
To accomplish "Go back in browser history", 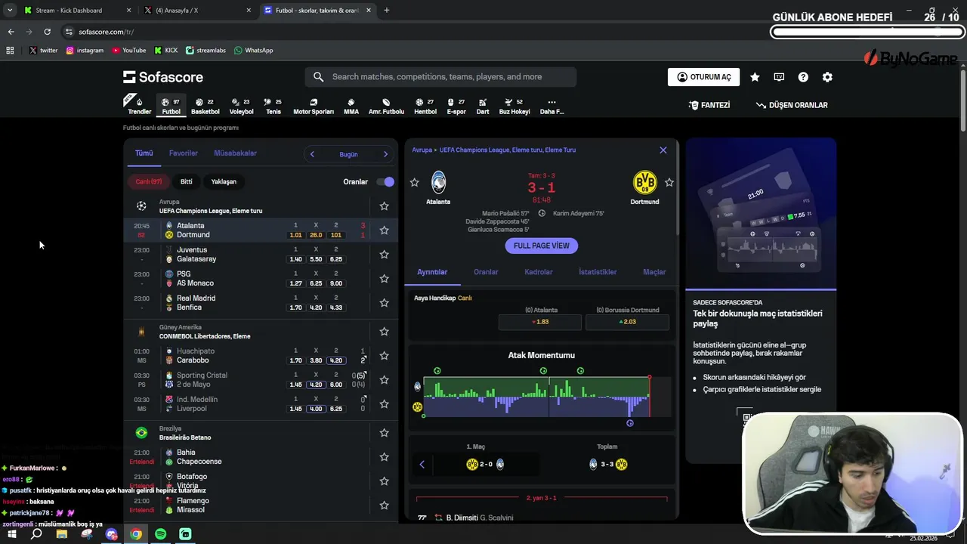I will pyautogui.click(x=11, y=32).
